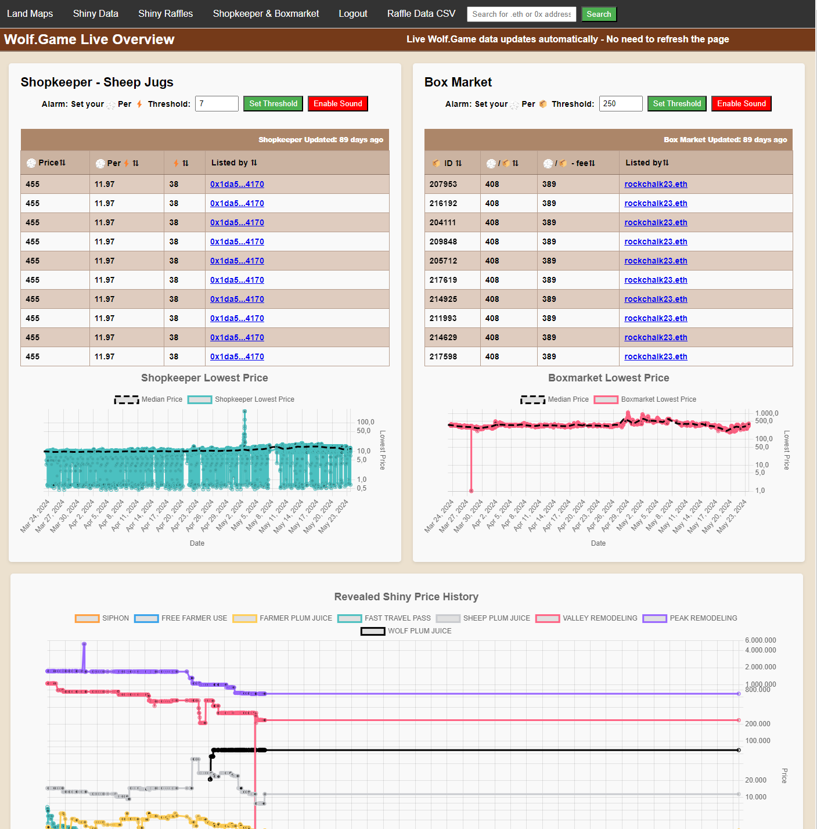Click Shopkeeper Lowest Price chart title
The width and height of the screenshot is (817, 829).
click(x=204, y=378)
